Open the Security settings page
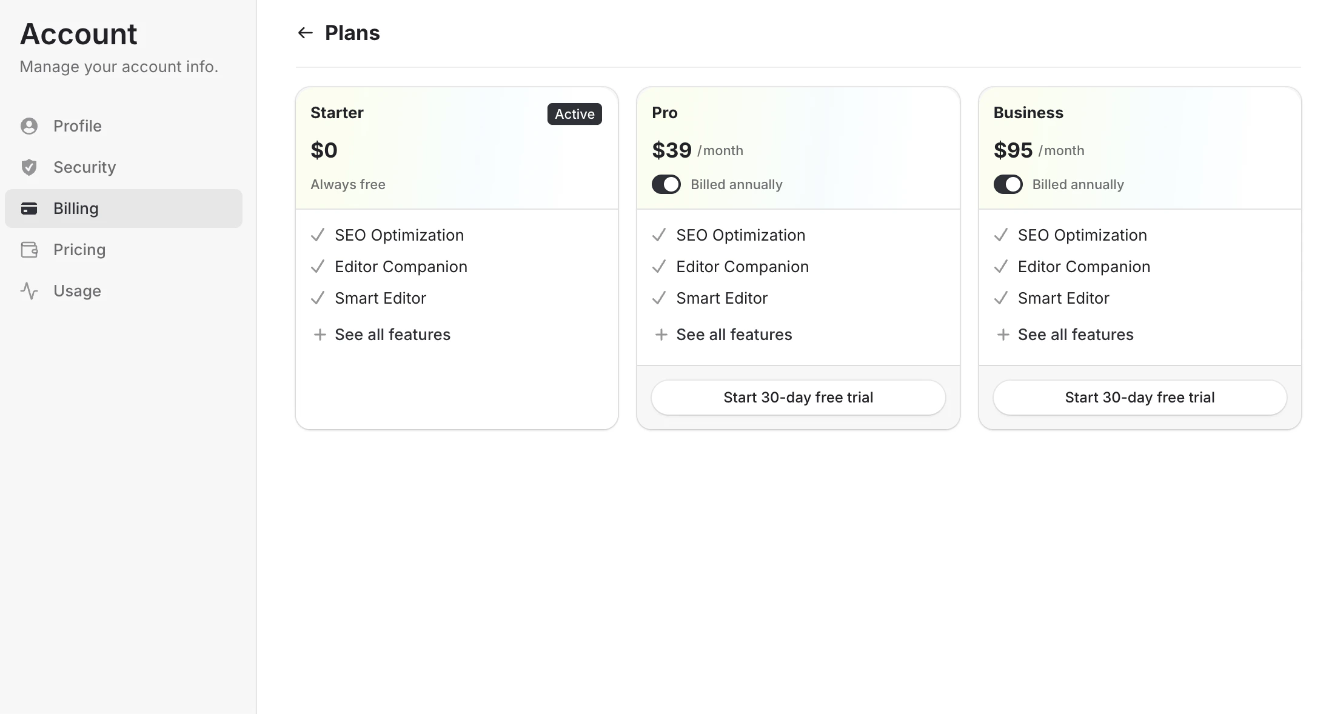The height and width of the screenshot is (714, 1329). click(x=84, y=167)
